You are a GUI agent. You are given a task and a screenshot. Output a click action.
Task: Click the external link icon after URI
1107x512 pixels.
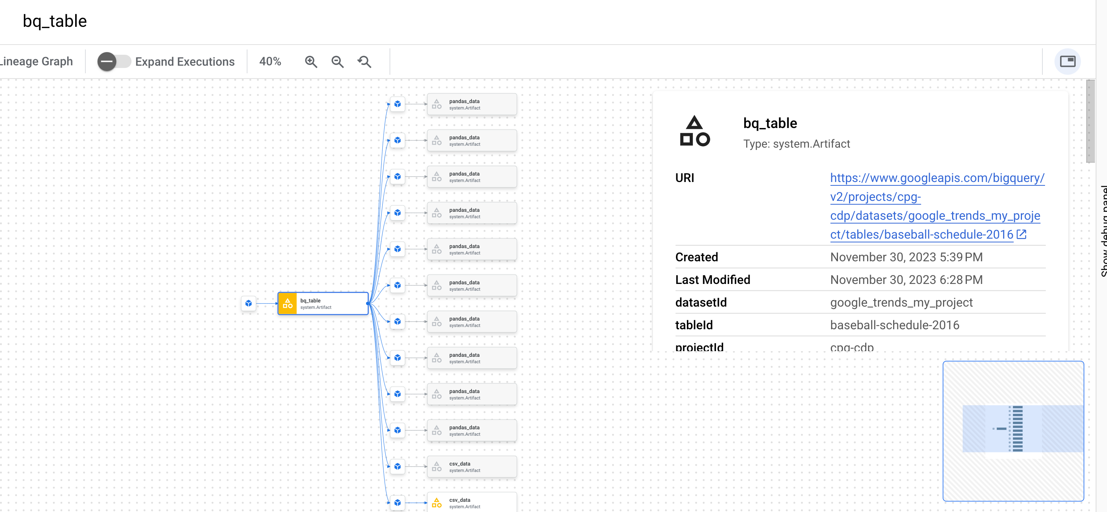point(1022,234)
